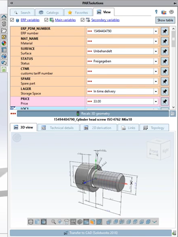Expand more view options chevron in 3D toolbar
The width and height of the screenshot is (178, 237).
(x=155, y=222)
